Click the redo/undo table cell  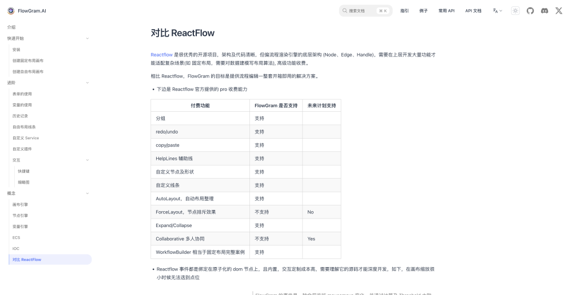tap(200, 132)
